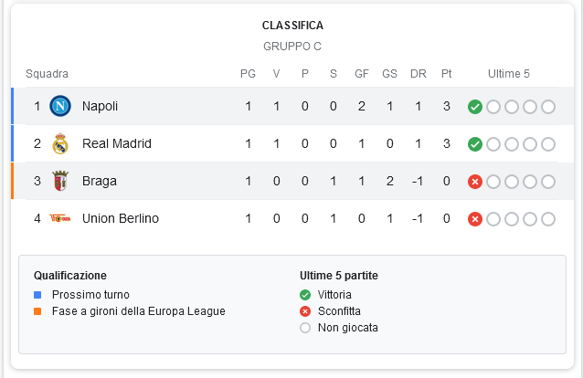Click Real Madrid's green win checkmark

[475, 144]
